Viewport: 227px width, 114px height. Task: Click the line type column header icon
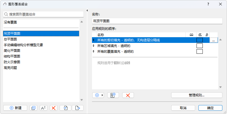[191, 35]
